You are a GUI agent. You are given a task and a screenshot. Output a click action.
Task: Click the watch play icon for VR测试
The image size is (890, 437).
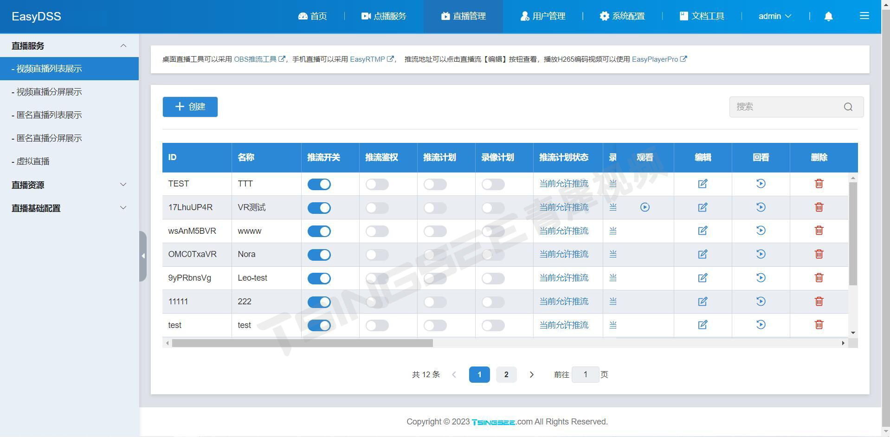[645, 207]
